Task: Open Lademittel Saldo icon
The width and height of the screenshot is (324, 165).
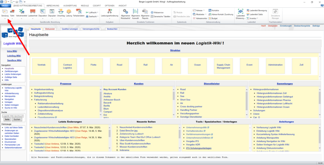Action: 248,14
